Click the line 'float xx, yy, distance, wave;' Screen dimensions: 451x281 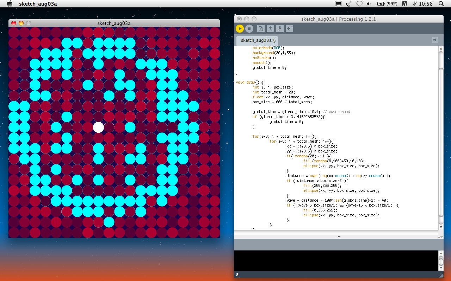point(283,97)
